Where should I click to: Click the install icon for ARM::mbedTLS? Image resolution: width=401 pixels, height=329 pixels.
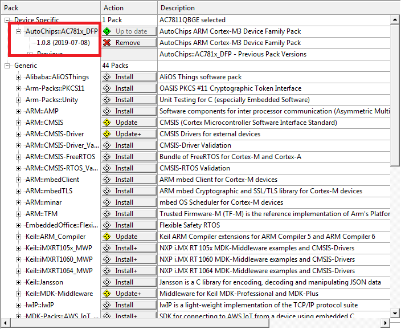(x=107, y=191)
